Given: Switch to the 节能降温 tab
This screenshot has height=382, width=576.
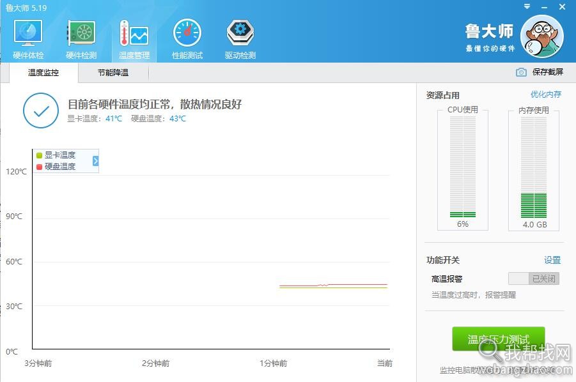Looking at the screenshot, I should click(113, 73).
